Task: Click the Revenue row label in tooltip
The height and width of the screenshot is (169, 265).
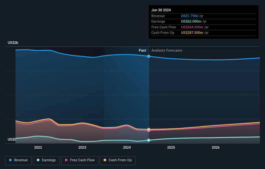Action: (158, 16)
